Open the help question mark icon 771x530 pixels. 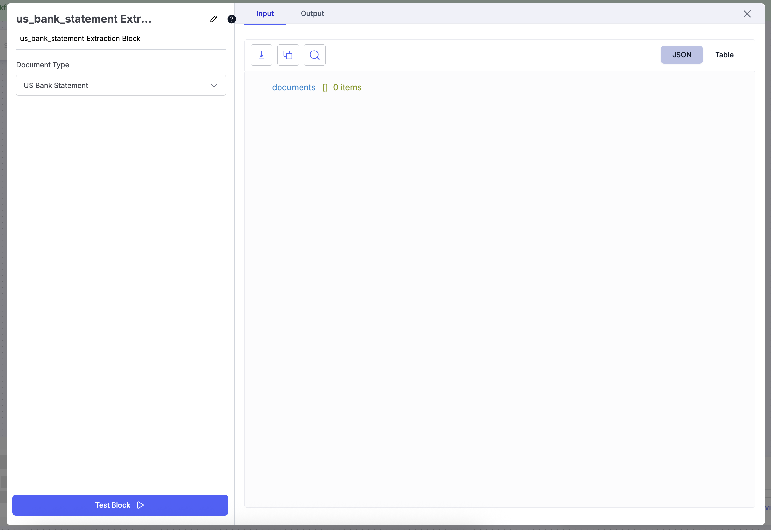(232, 19)
